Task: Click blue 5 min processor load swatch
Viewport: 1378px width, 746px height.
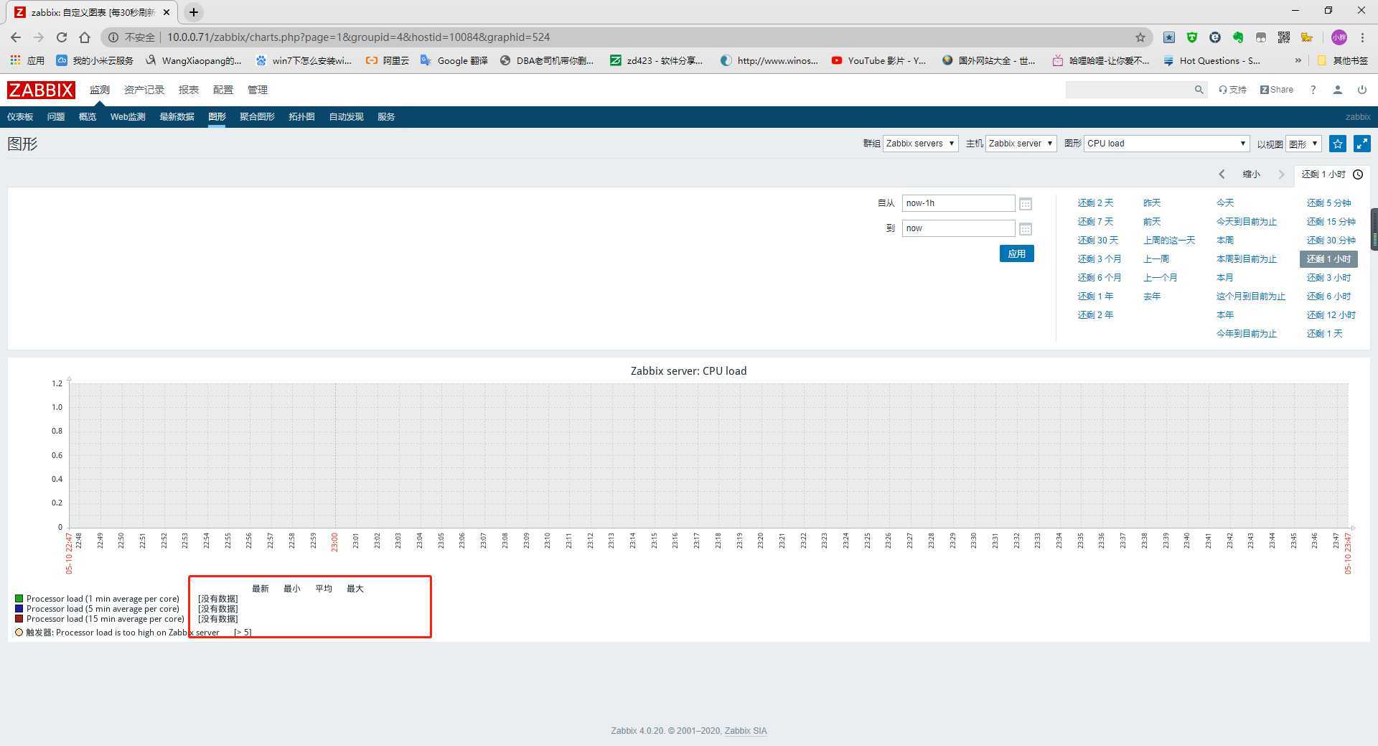Action: 19,609
